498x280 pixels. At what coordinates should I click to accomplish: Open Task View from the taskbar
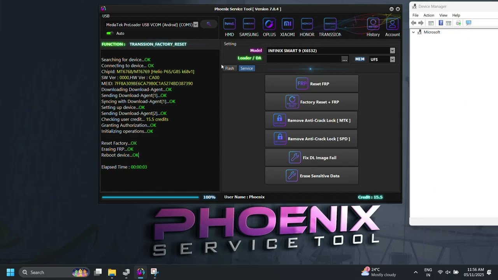pyautogui.click(x=98, y=272)
